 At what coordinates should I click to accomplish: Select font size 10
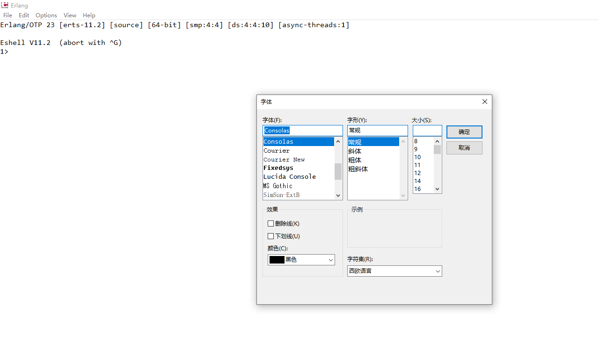[x=423, y=157]
